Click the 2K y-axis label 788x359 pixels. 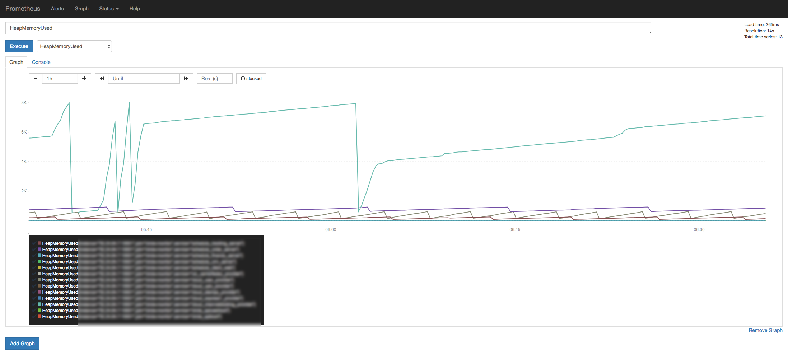tap(24, 191)
